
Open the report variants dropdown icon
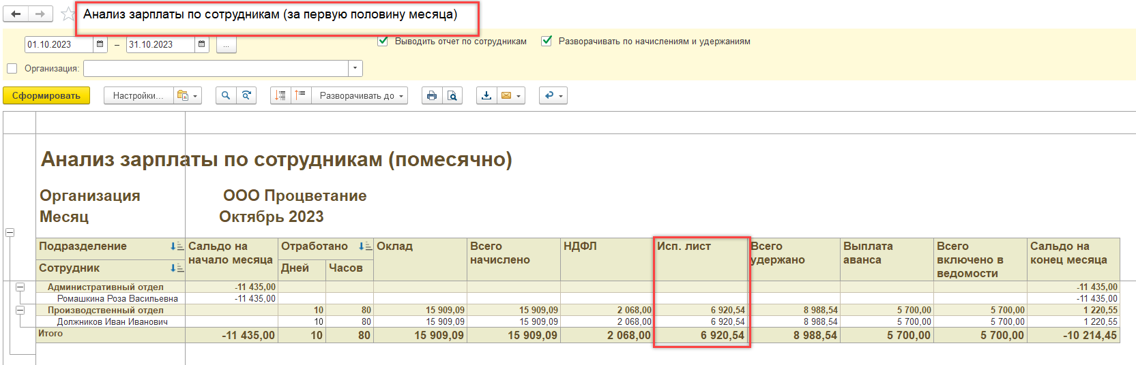(187, 95)
